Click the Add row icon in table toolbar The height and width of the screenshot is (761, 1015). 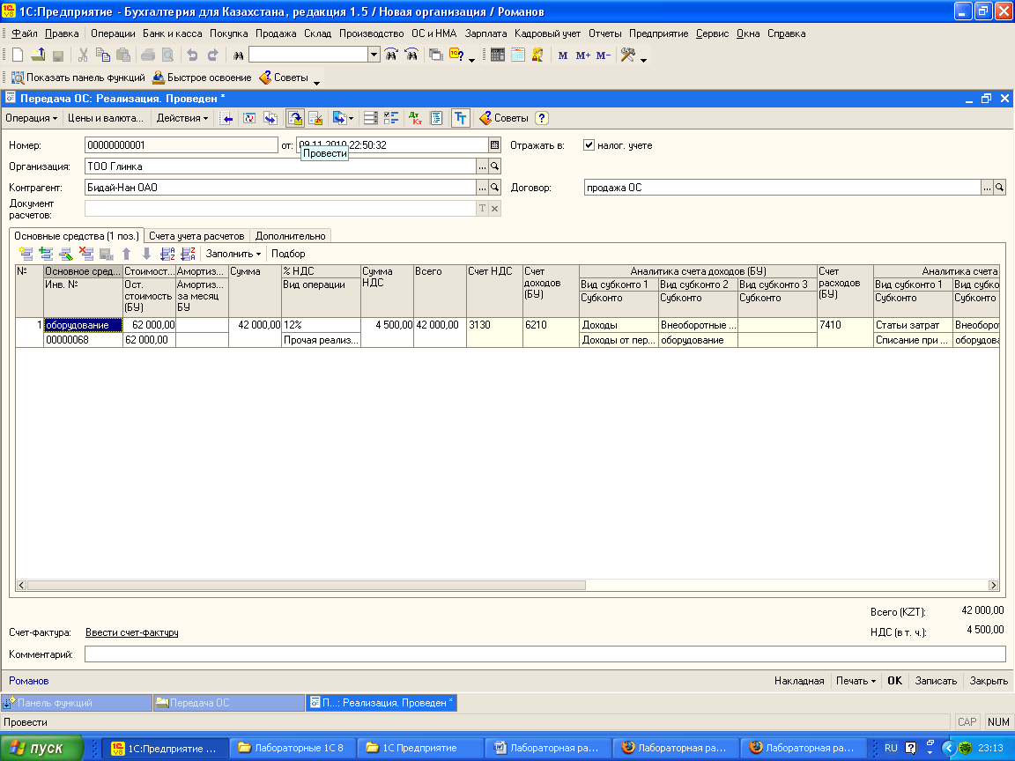[26, 254]
